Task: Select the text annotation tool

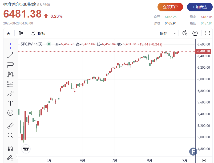Action: (10, 103)
